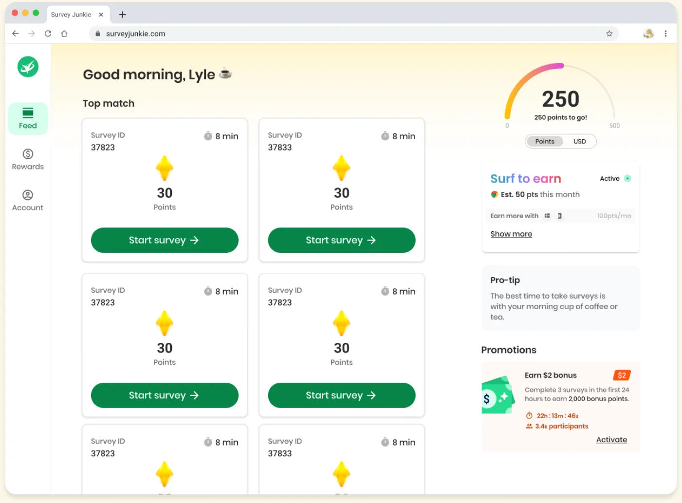Click the "Est. 50 pts this month" text
Screen dimensions: 682x503
[540, 194]
